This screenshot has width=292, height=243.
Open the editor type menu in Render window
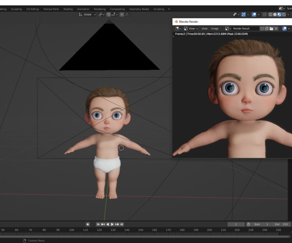(178, 29)
